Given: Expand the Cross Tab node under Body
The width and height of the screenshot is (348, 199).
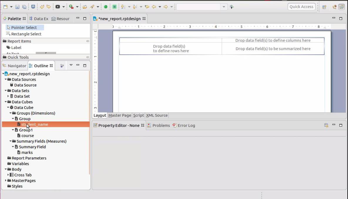Looking at the screenshot, I should pos(8,175).
